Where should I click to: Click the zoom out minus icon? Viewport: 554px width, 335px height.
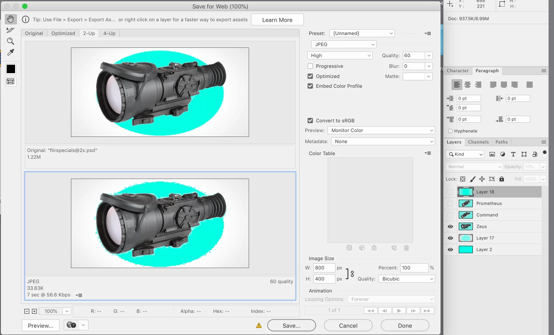click(27, 312)
